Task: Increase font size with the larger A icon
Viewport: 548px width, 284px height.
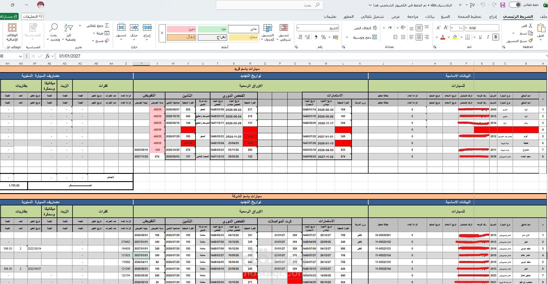Action: tap(446, 28)
